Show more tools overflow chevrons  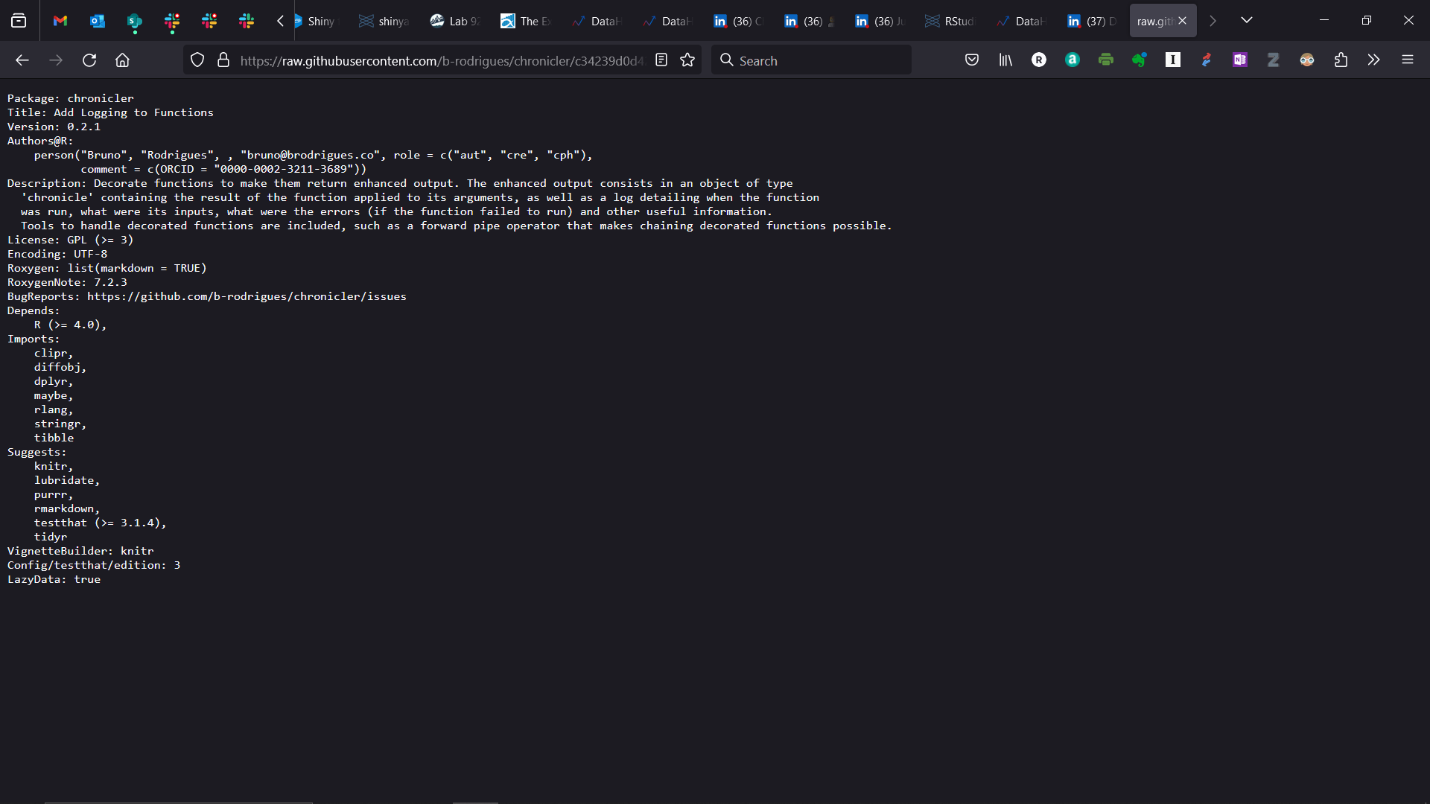coord(1374,60)
